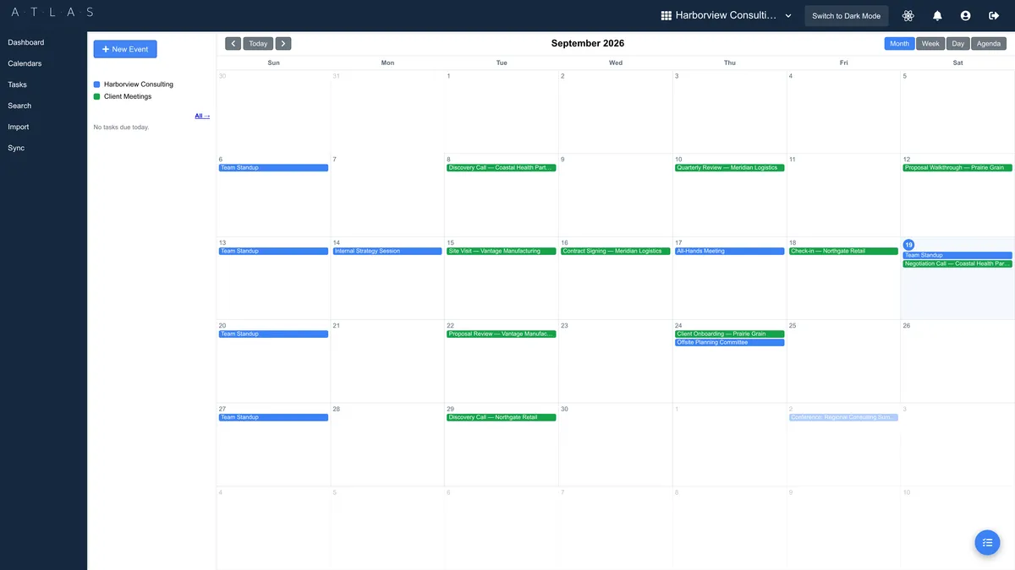Click the Wed column header
1015x570 pixels.
click(x=616, y=62)
